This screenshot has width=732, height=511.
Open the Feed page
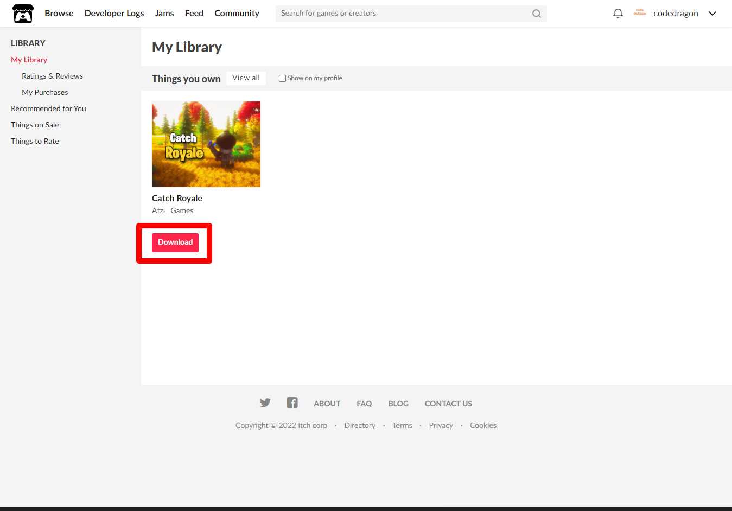point(194,13)
